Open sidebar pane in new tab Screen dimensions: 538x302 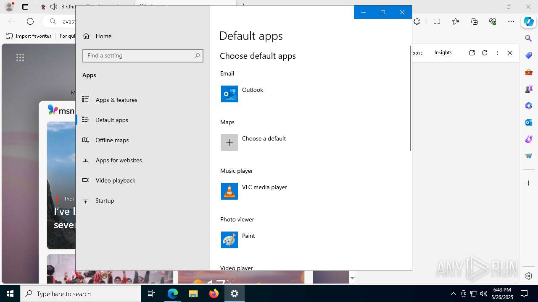pos(472,53)
